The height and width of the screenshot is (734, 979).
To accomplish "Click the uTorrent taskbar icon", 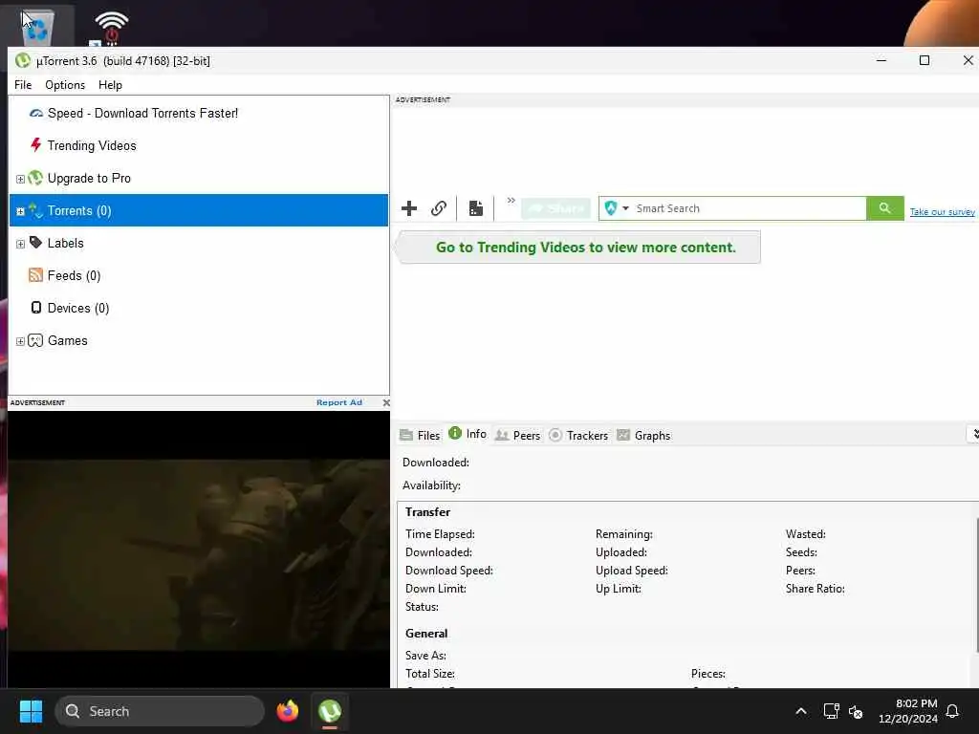I will [330, 711].
